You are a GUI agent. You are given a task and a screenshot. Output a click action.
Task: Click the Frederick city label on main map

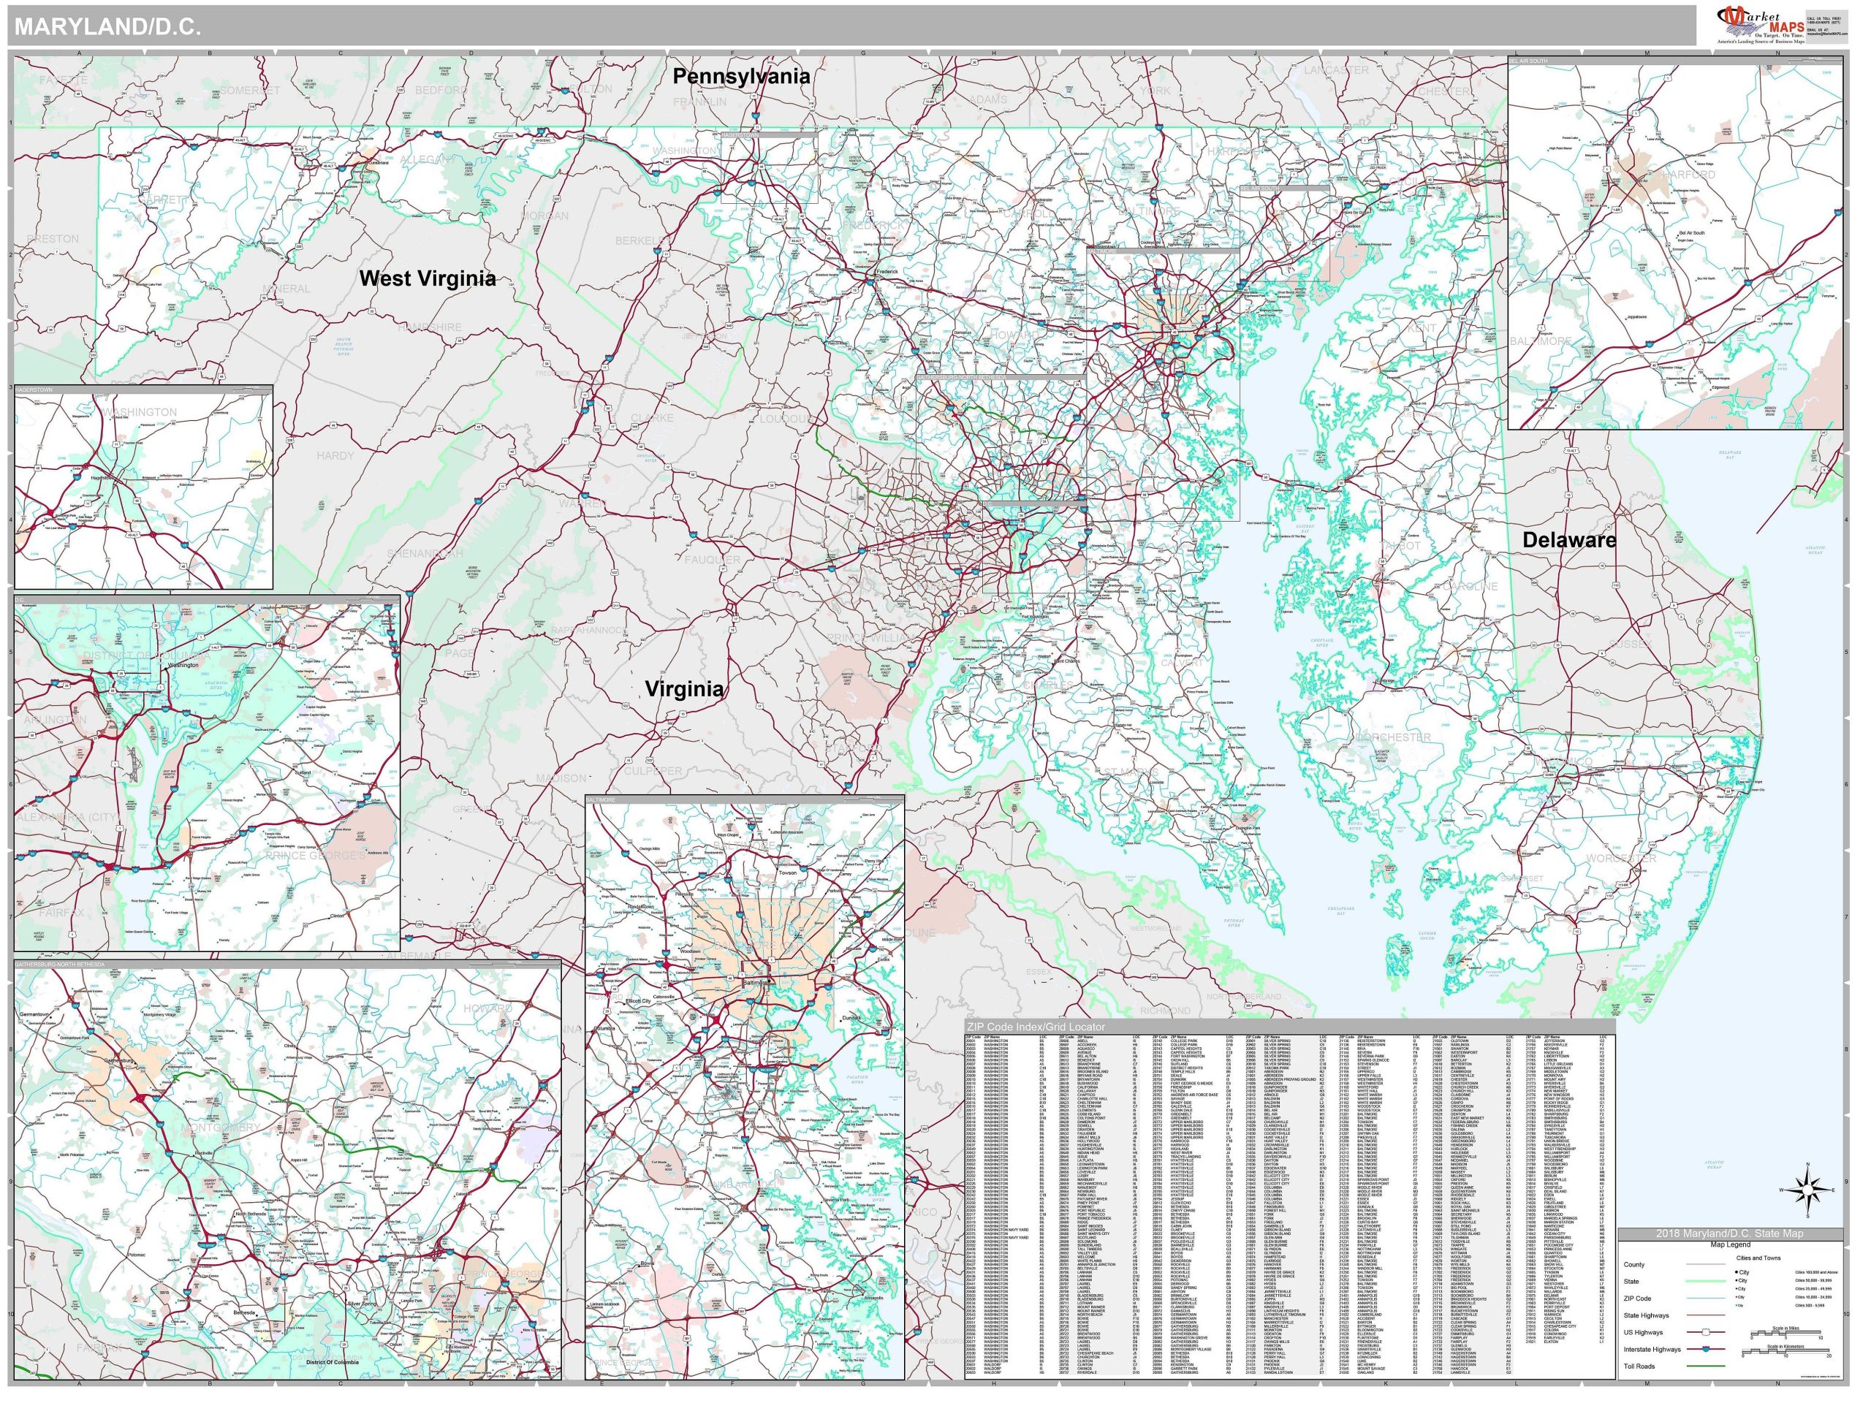click(x=886, y=272)
